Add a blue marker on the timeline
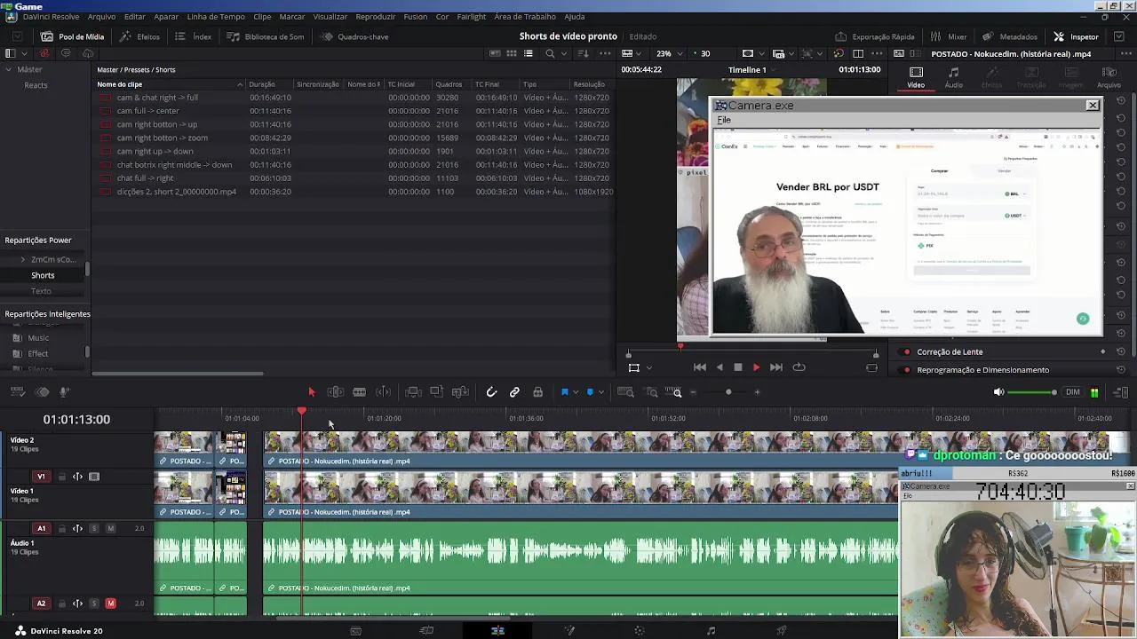 (x=590, y=392)
